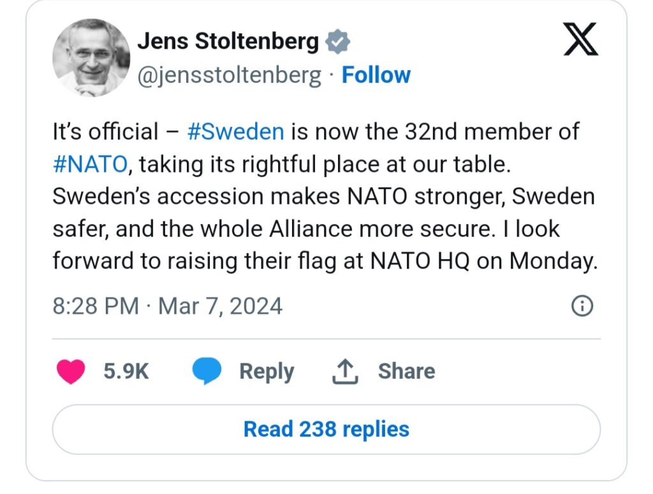Click the share upload arrow icon
653x494 pixels.
coord(345,372)
